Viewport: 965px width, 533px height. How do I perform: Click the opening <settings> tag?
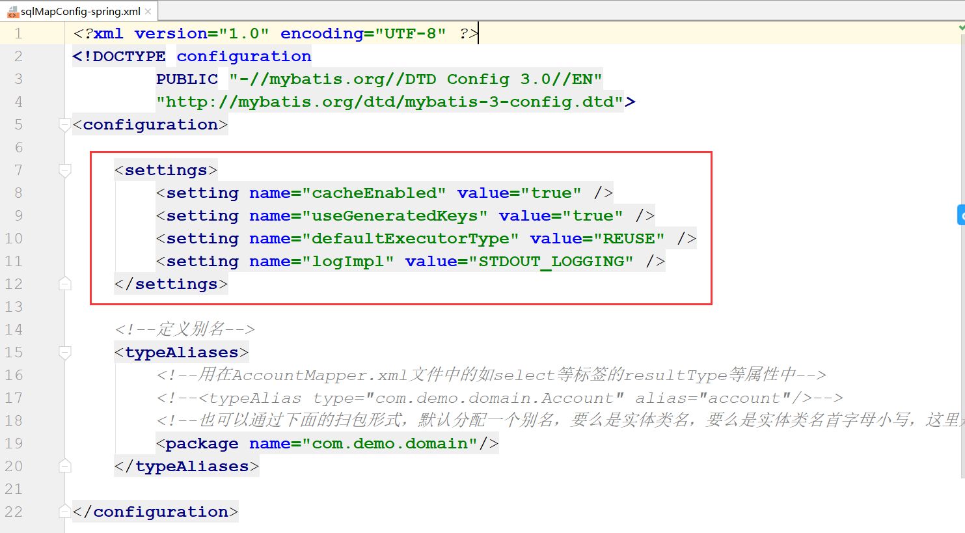166,171
